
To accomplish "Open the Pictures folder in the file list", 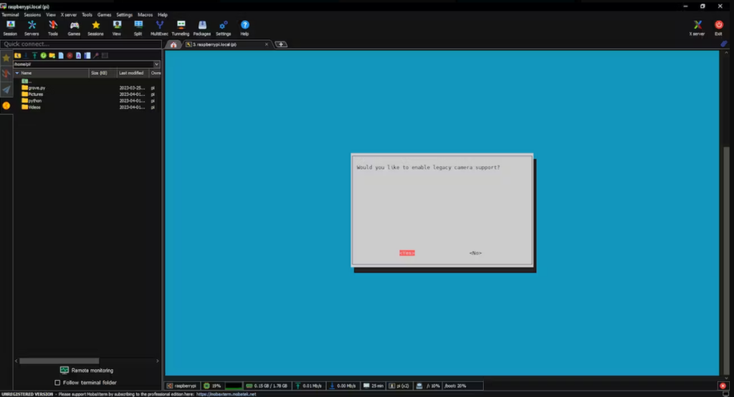I will 36,94.
